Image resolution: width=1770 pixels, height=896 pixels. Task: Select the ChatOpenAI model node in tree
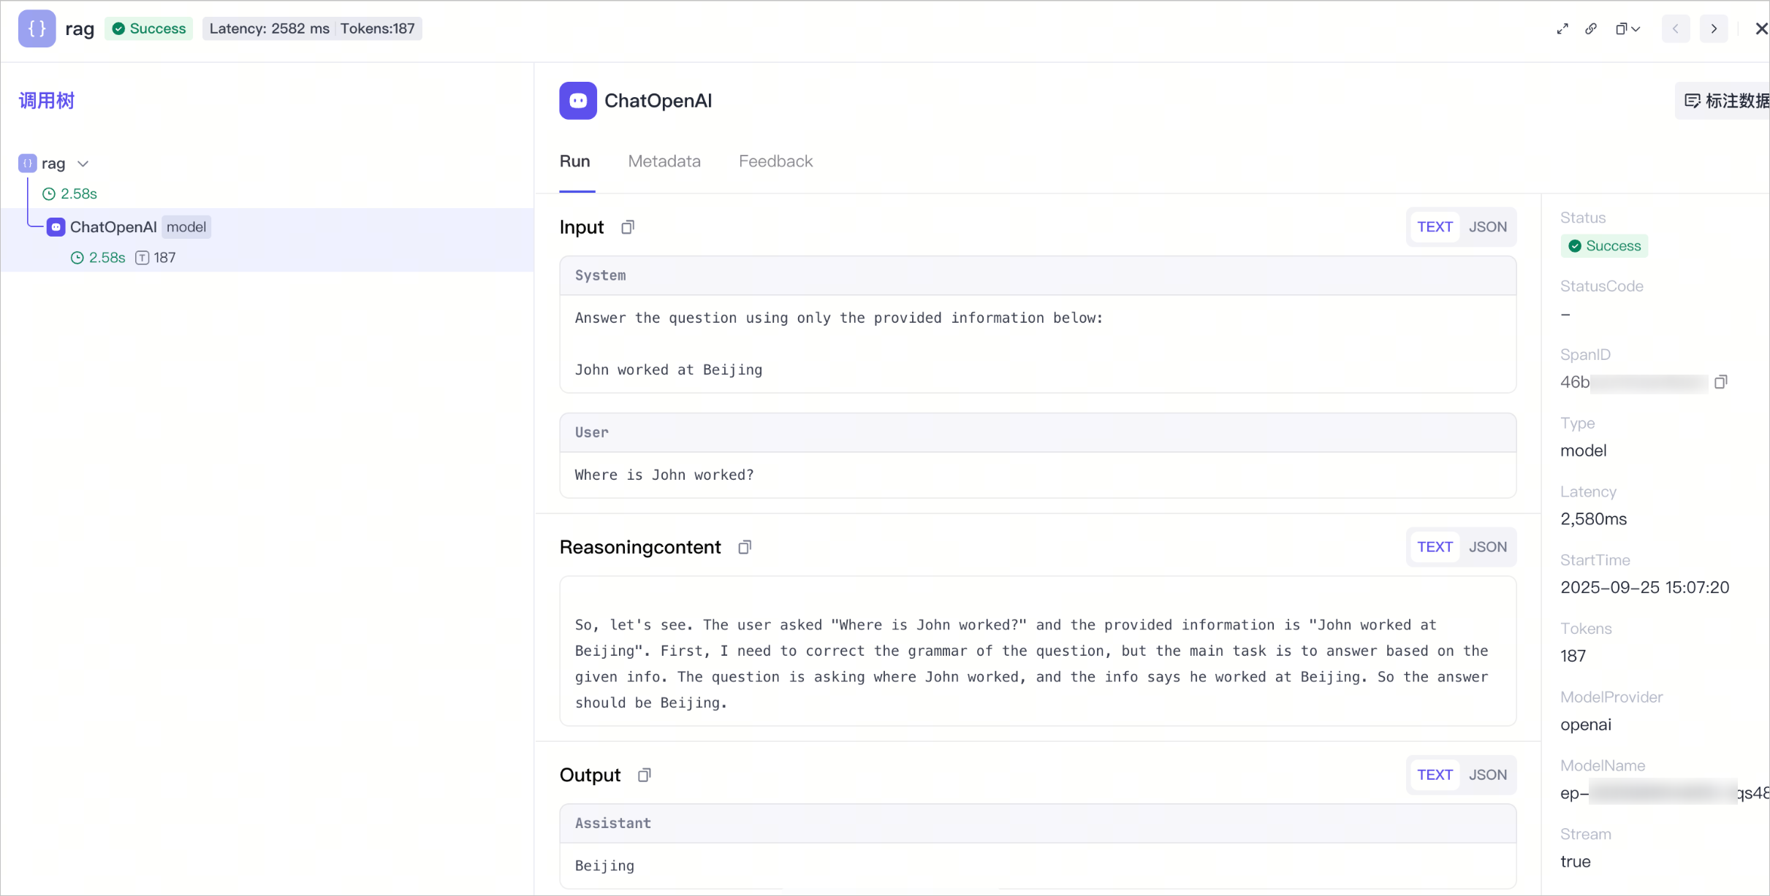click(267, 240)
